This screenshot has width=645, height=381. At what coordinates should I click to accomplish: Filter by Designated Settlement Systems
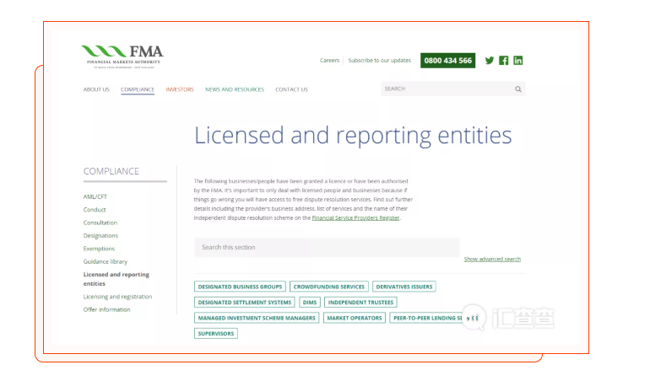244,302
